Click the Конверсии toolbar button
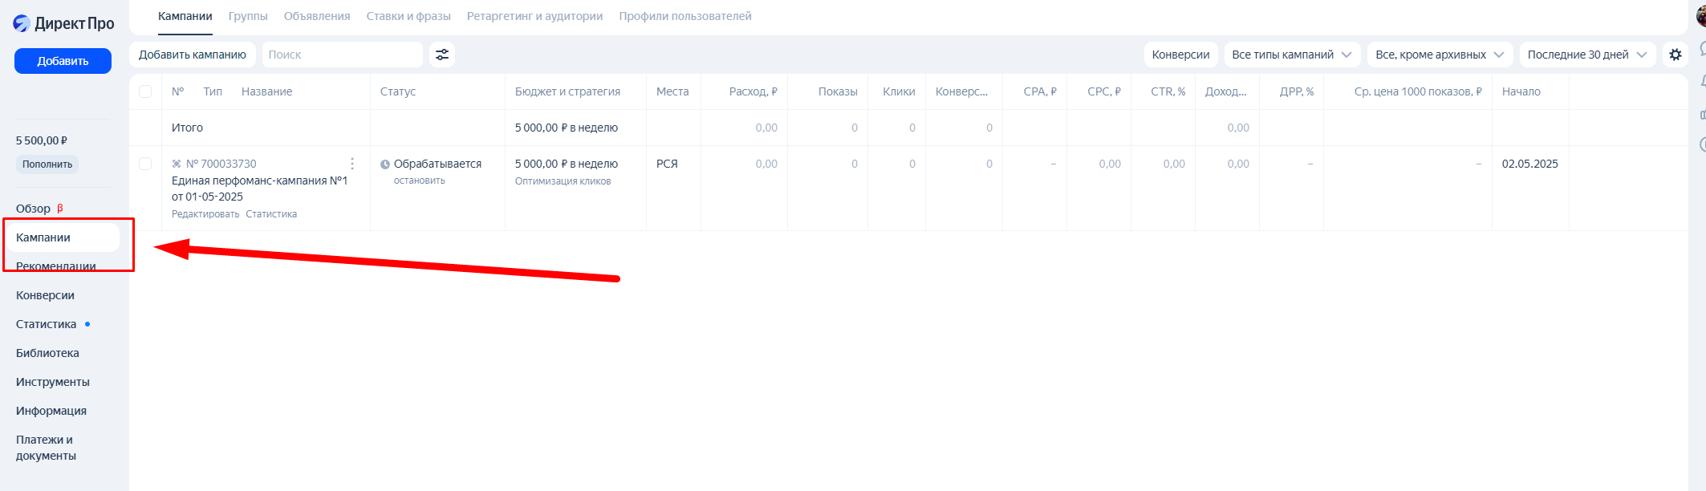 click(1180, 55)
